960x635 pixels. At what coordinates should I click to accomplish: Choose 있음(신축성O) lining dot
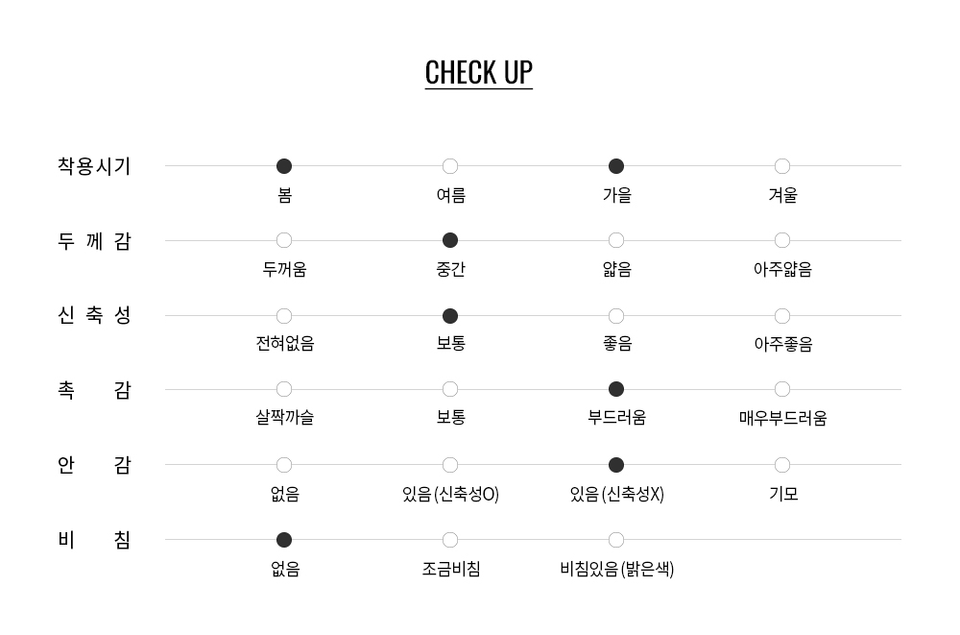pos(450,465)
